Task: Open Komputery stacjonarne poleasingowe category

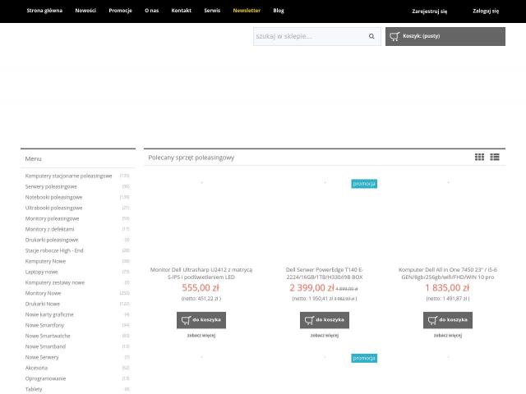Action: [68, 176]
